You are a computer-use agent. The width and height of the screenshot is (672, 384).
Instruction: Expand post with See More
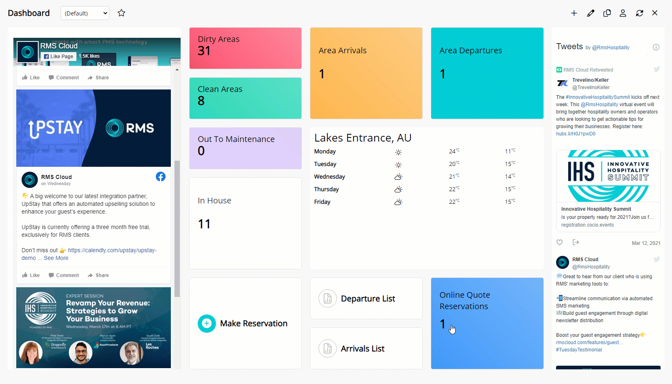click(x=56, y=258)
